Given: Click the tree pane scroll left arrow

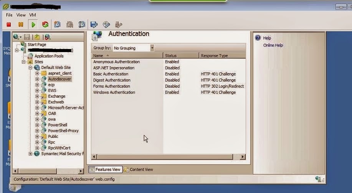Looking at the screenshot, I should pyautogui.click(x=15, y=171).
